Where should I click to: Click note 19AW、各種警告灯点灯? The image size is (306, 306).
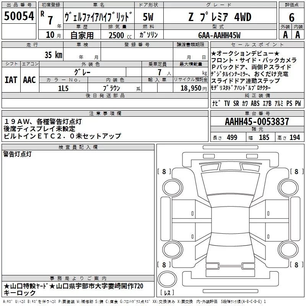(42, 122)
